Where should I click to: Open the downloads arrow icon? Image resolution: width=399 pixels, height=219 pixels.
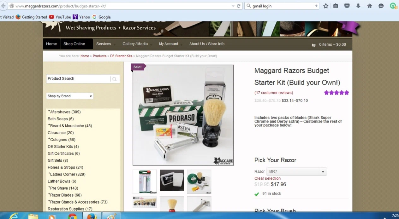pos(358,6)
